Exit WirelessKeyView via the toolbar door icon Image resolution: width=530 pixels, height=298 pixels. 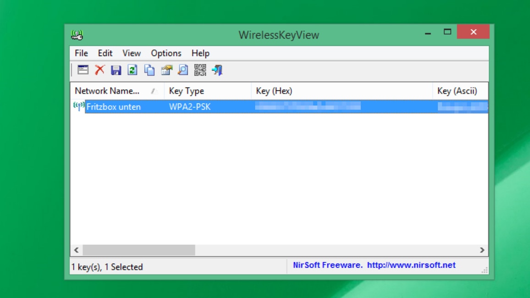coord(217,70)
